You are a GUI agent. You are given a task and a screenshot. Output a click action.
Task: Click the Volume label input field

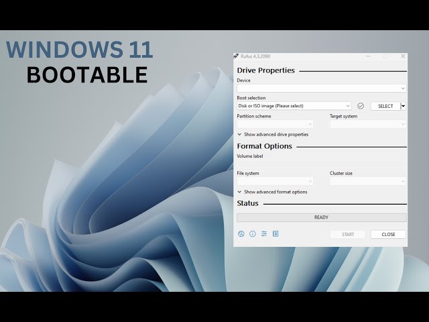coord(322,164)
